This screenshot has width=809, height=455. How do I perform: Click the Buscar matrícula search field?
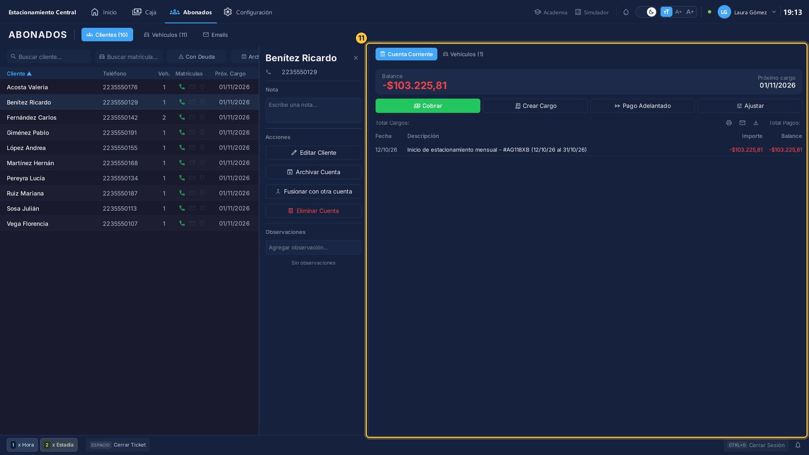pyautogui.click(x=129, y=57)
